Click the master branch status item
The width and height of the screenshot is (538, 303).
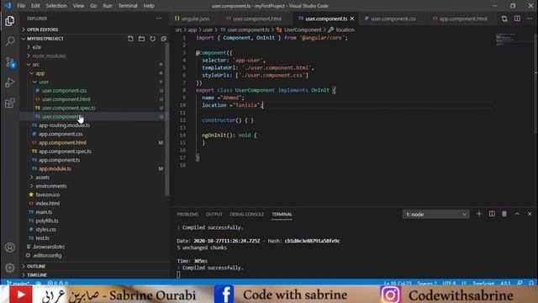(x=18, y=283)
